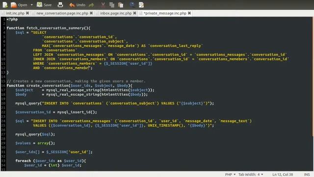Paste from clipboard with the paste icon

coord(121,5)
